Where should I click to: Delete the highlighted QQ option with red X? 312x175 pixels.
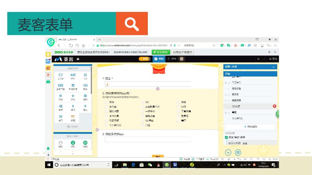pos(275,106)
